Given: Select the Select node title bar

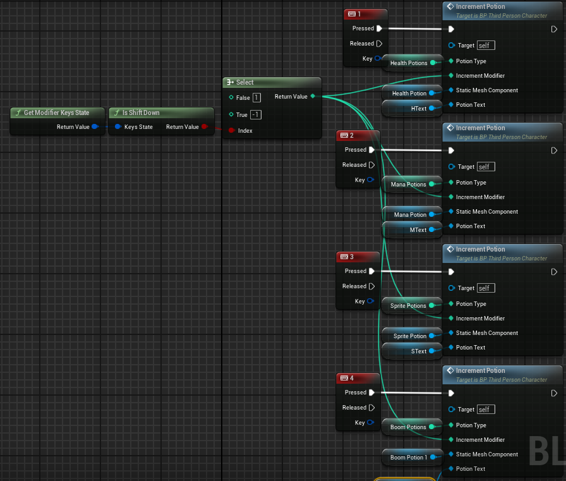Looking at the screenshot, I should [272, 82].
